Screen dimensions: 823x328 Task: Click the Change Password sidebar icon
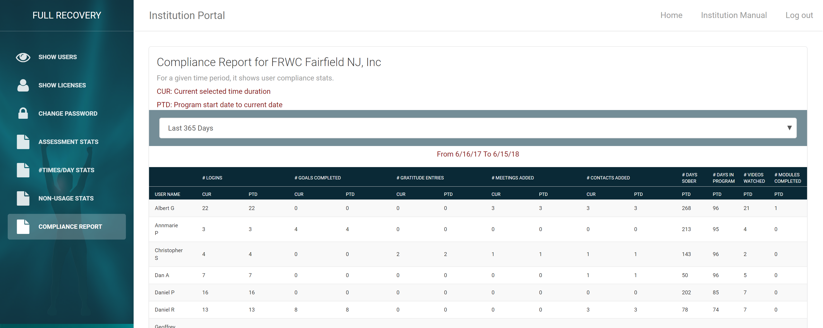[x=23, y=113]
